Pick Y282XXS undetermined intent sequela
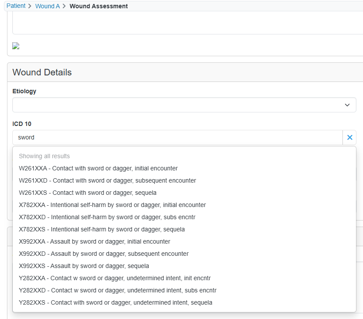This screenshot has width=363, height=319. [184, 302]
